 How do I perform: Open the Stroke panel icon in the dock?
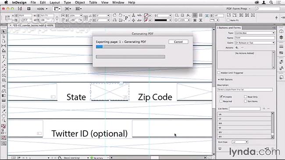pyautogui.click(x=281, y=47)
